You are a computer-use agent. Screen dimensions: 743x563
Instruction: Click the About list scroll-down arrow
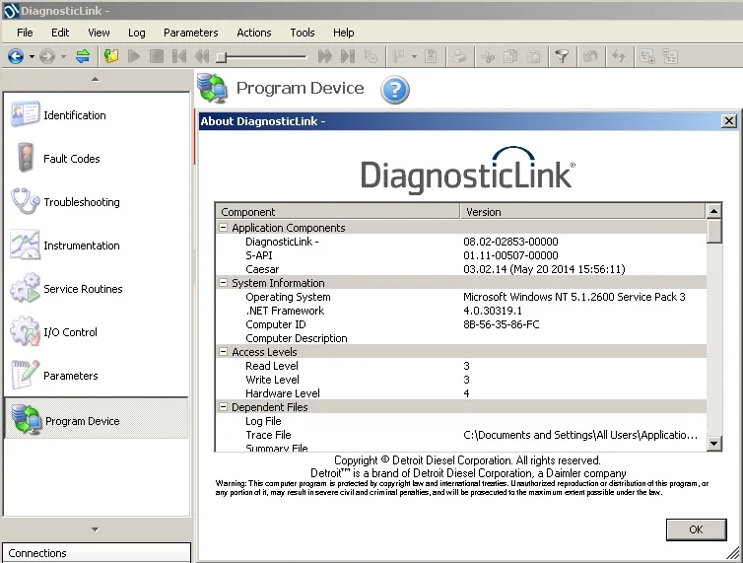pyautogui.click(x=713, y=444)
